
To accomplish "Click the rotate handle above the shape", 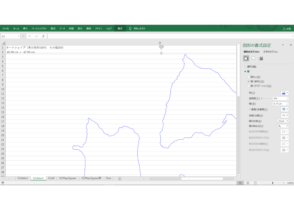I will pyautogui.click(x=161, y=47).
